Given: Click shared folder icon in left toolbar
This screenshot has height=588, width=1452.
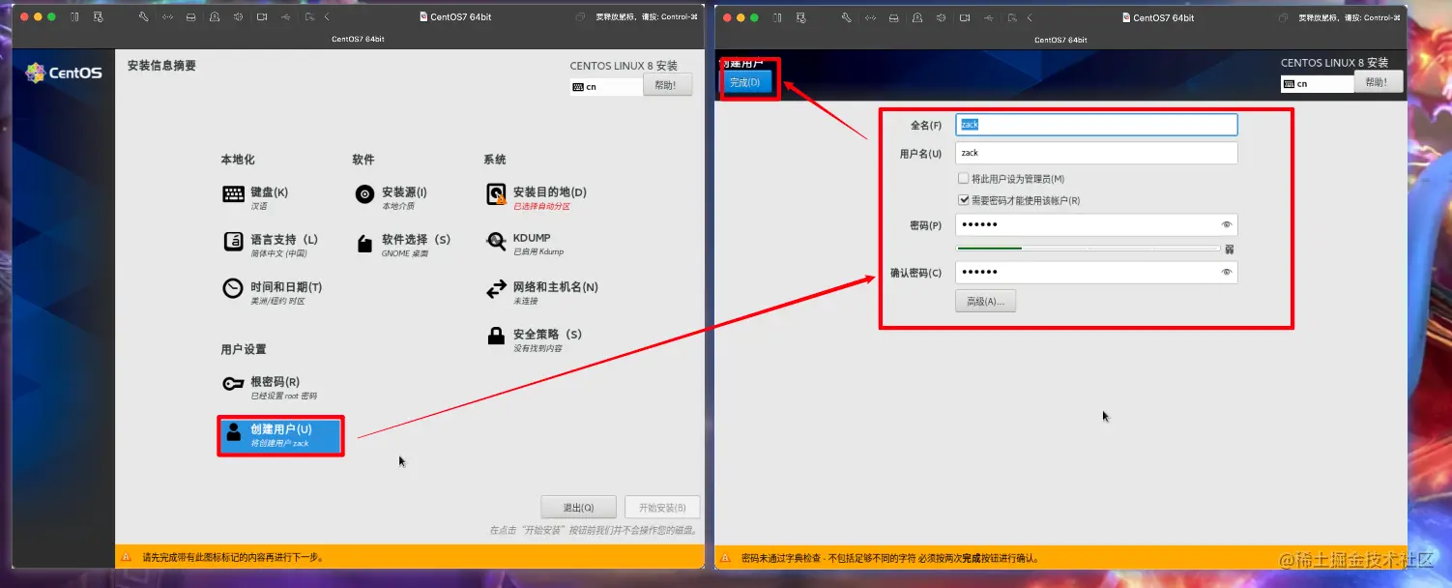Looking at the screenshot, I should click(x=309, y=17).
